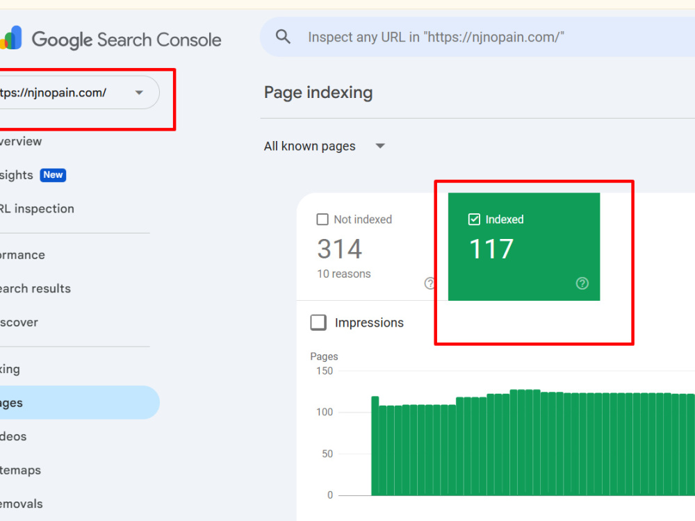Open help icon on Indexed card
Image resolution: width=695 pixels, height=521 pixels.
coord(582,283)
